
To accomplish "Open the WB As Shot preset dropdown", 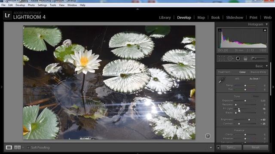I will point(255,79).
